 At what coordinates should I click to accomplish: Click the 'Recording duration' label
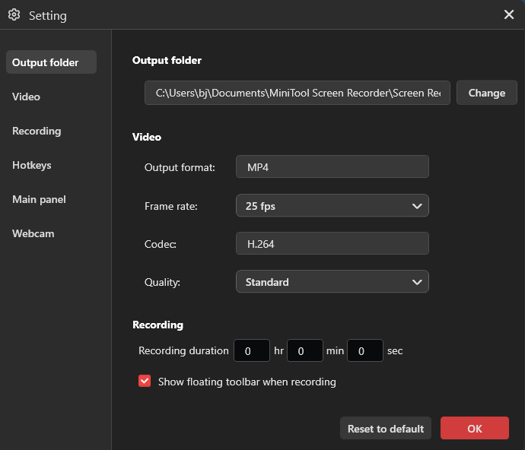(183, 350)
